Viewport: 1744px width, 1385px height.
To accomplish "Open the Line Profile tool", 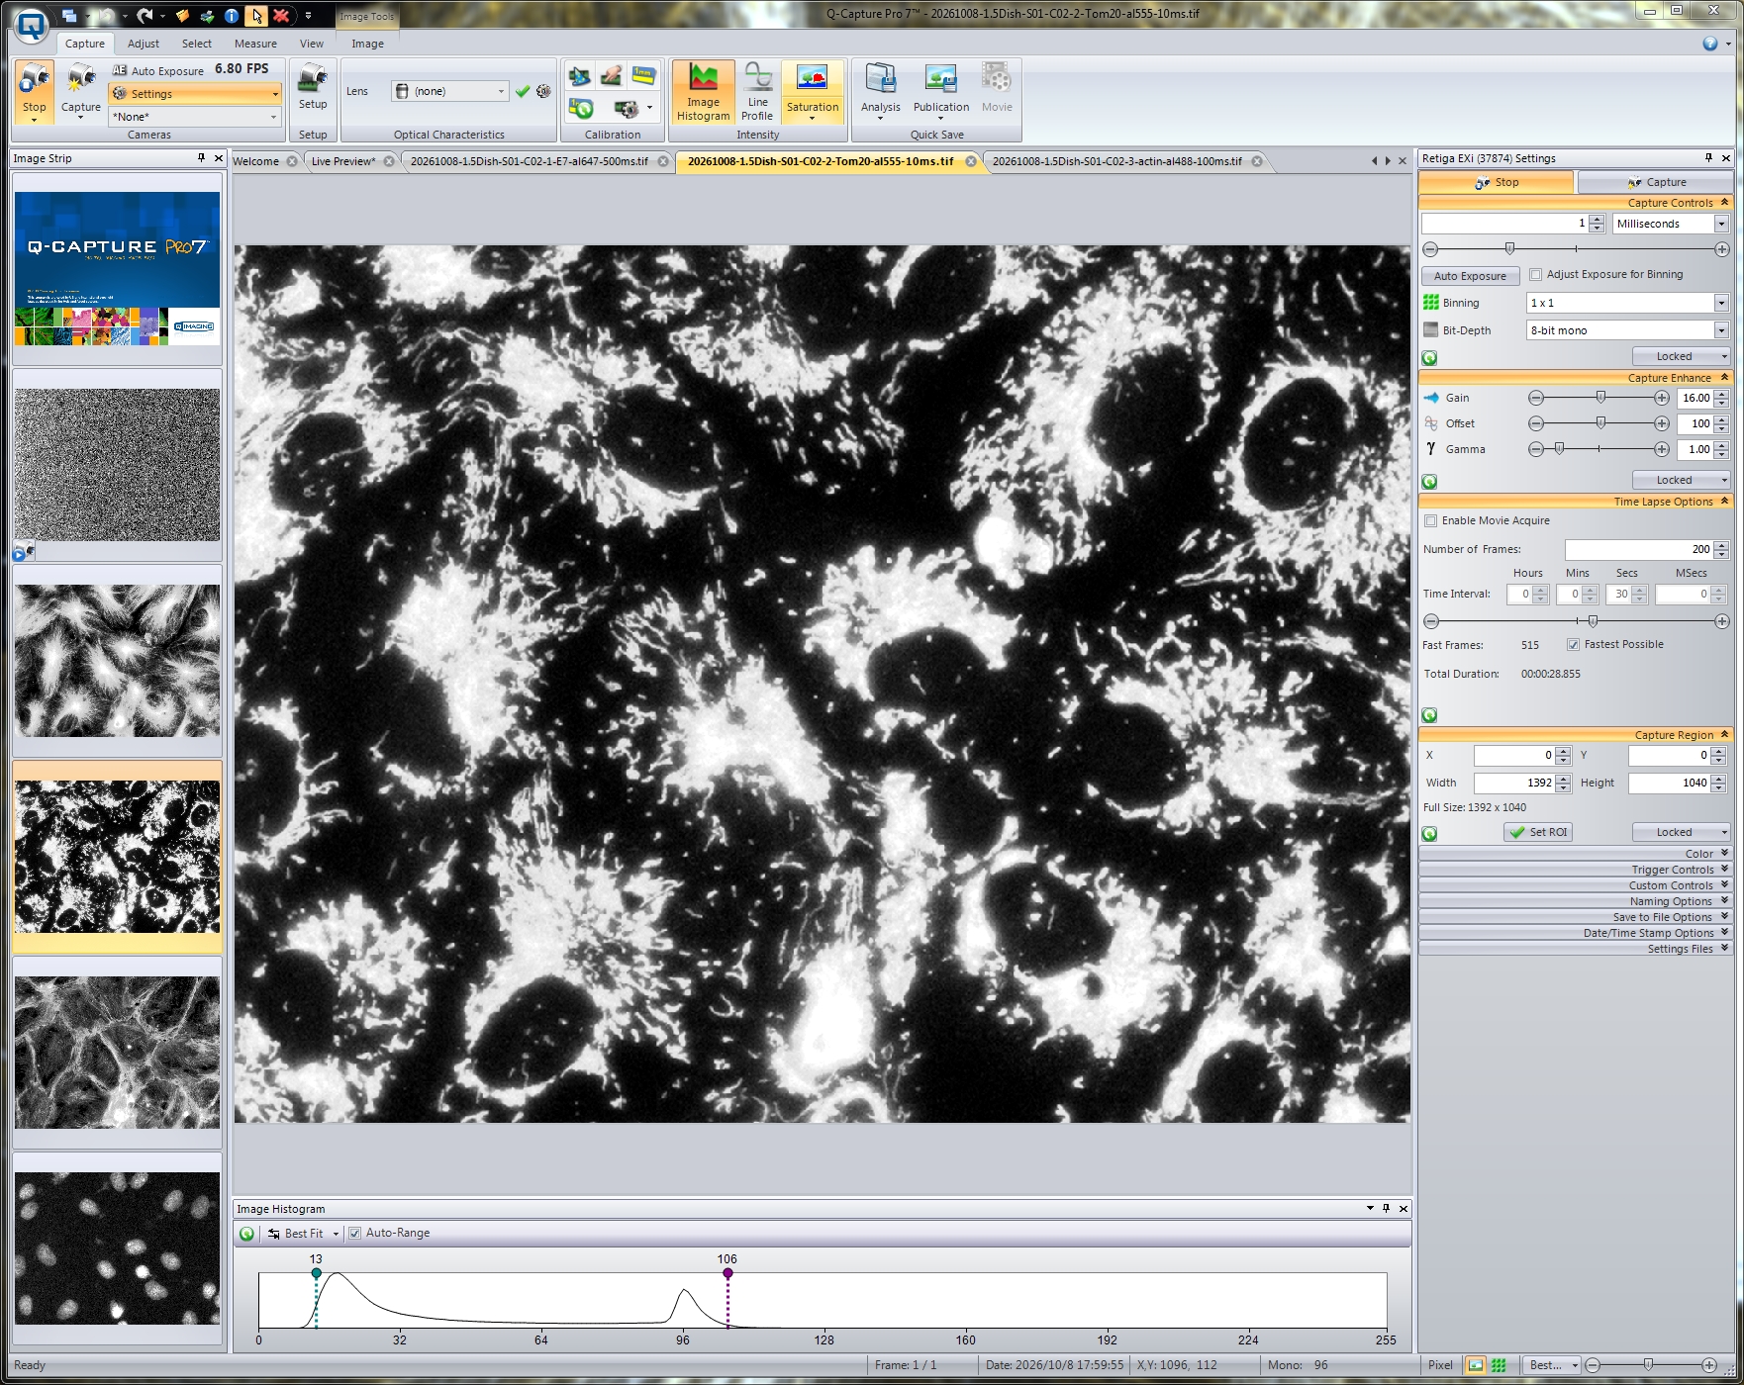I will (757, 92).
